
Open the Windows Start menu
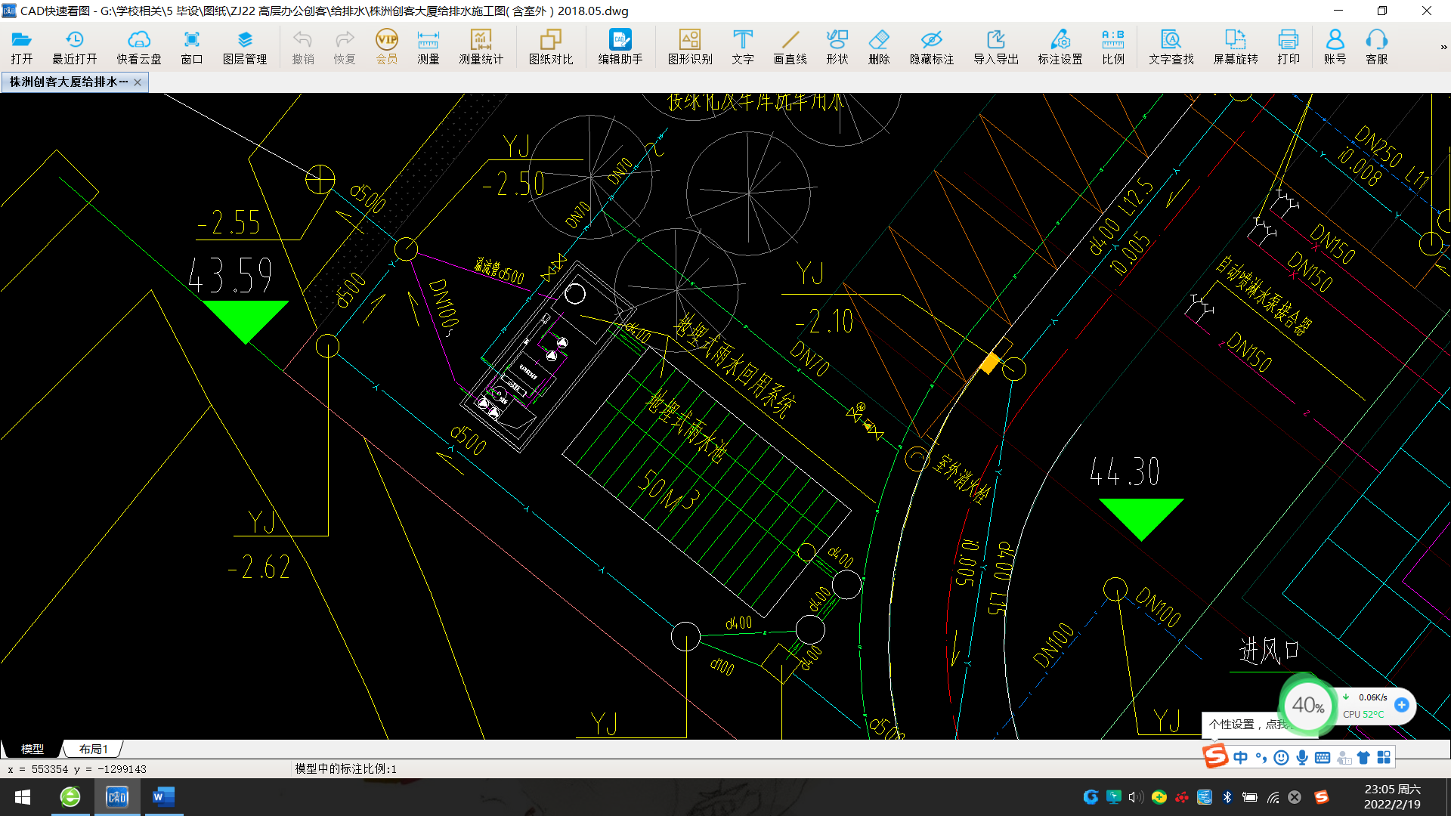click(x=23, y=797)
